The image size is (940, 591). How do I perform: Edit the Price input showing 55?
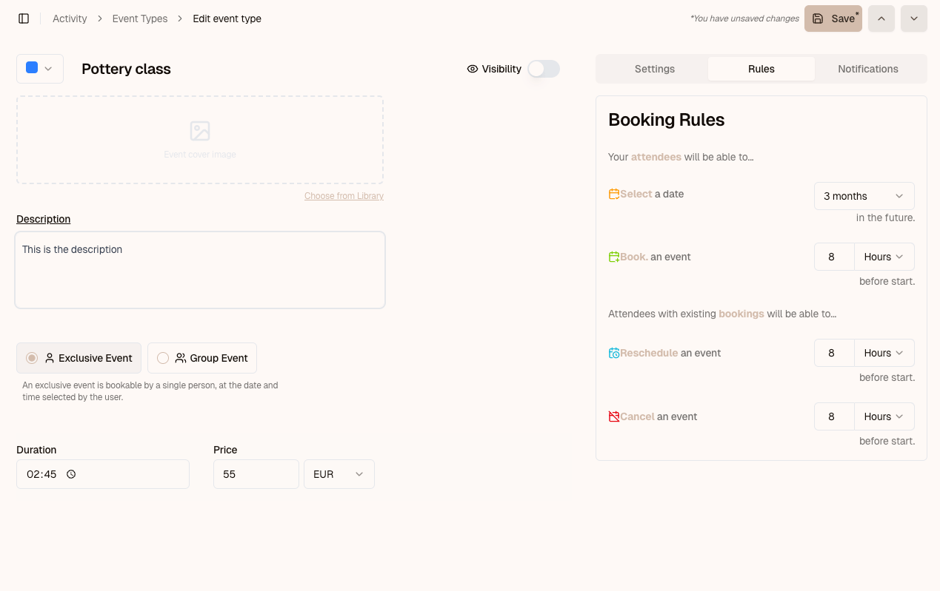[x=256, y=474]
